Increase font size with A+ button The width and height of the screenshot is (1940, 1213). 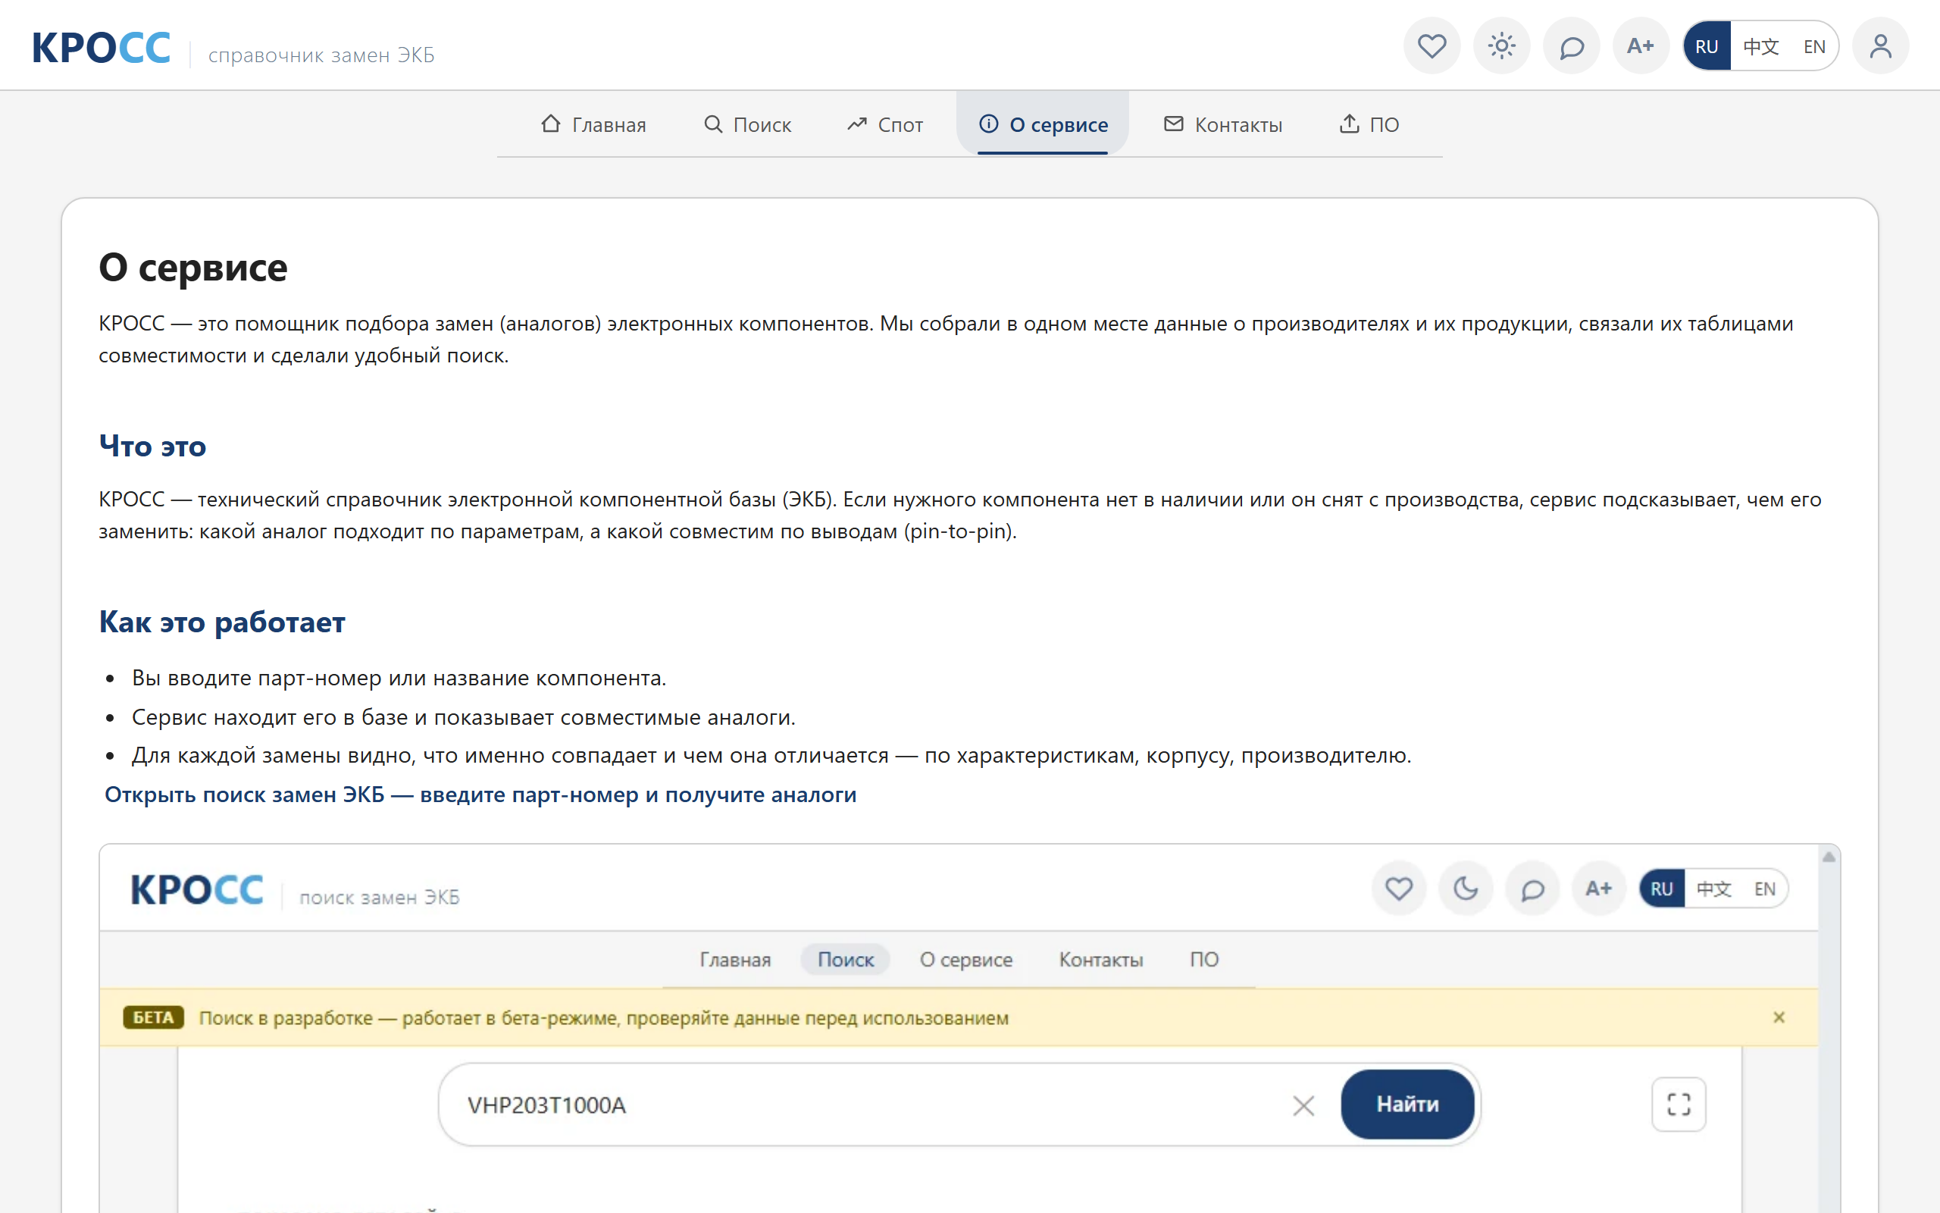coord(1641,45)
